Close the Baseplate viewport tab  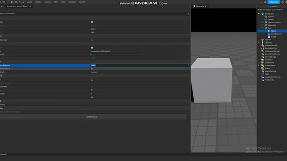pyautogui.click(x=205, y=6)
